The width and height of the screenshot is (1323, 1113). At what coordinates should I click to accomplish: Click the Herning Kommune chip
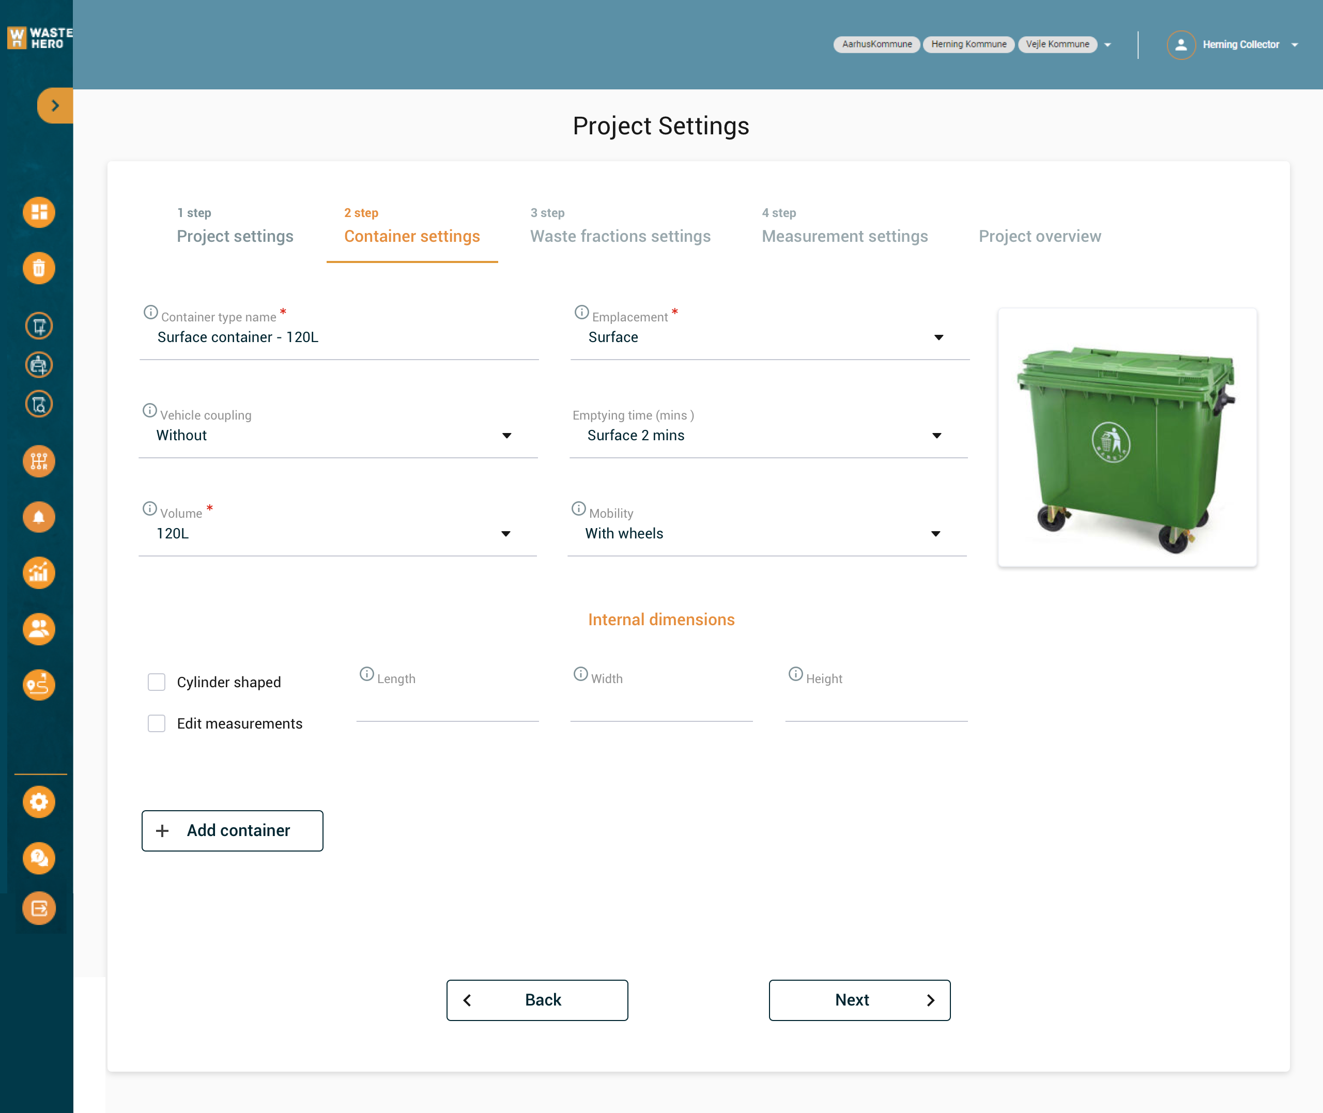[968, 45]
